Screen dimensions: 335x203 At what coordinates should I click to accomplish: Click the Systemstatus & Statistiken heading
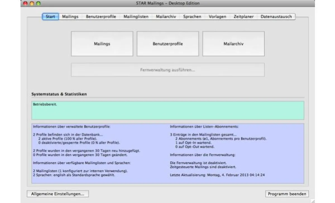point(59,94)
